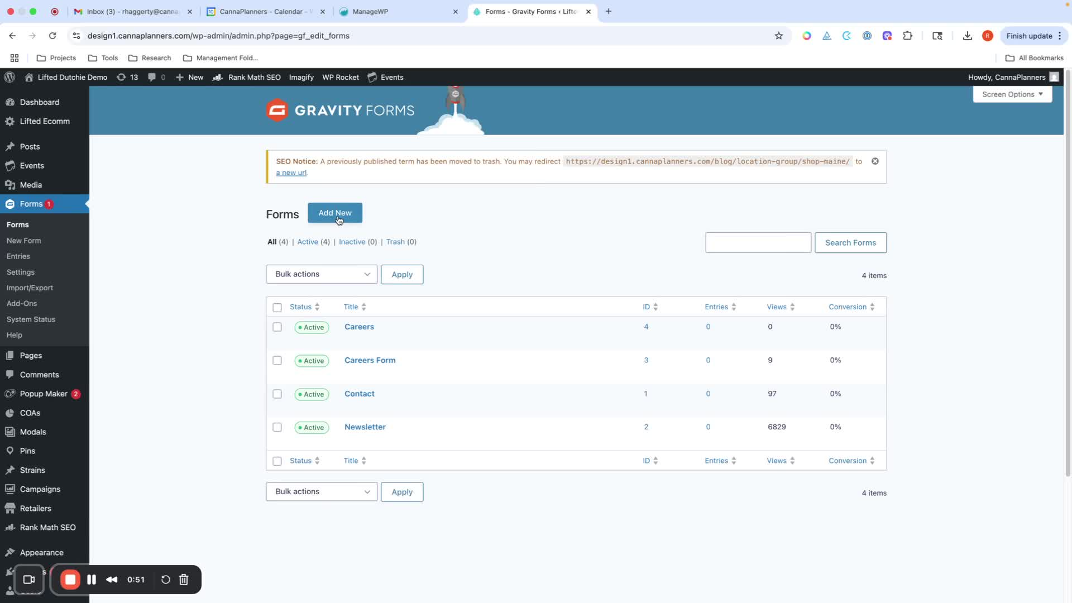Open Entries in Forms submenu
Screen dimensions: 1072x603
tap(18, 256)
